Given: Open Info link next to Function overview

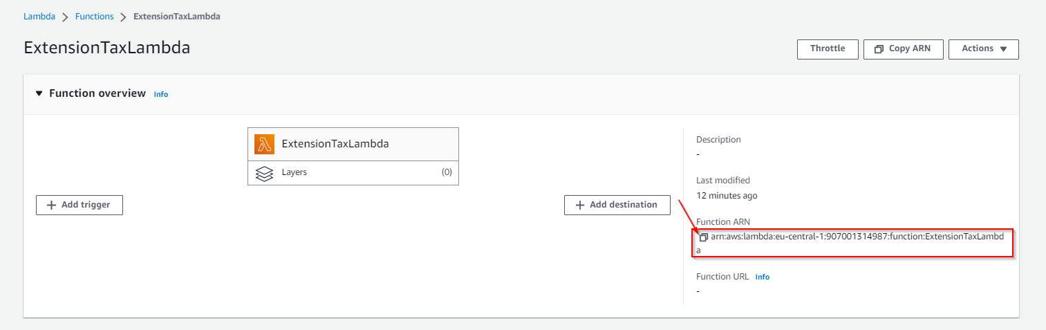Looking at the screenshot, I should [x=161, y=94].
